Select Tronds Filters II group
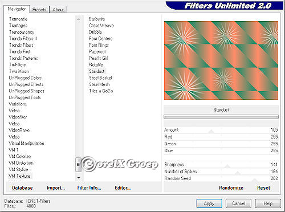The height and width of the screenshot is (212, 285). [23, 39]
